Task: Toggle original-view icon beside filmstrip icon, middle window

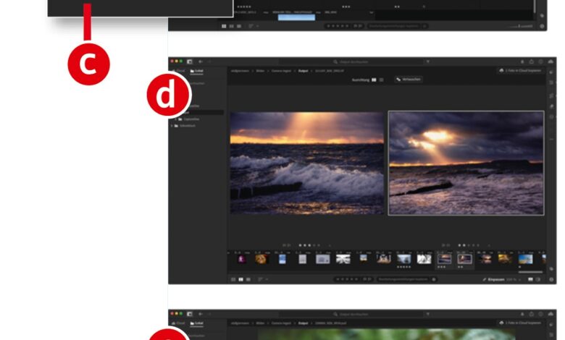Action: click(538, 279)
